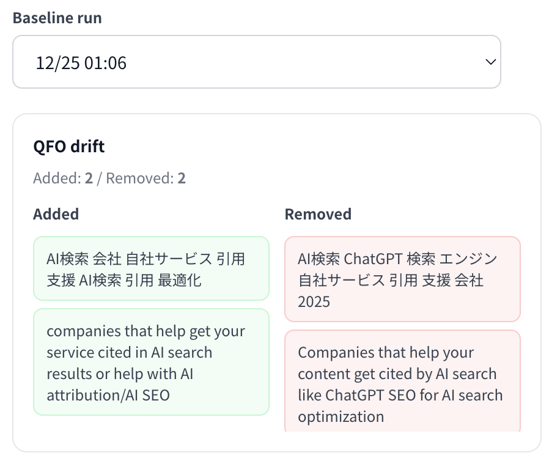Select the QFO drift panel title

pos(68,146)
